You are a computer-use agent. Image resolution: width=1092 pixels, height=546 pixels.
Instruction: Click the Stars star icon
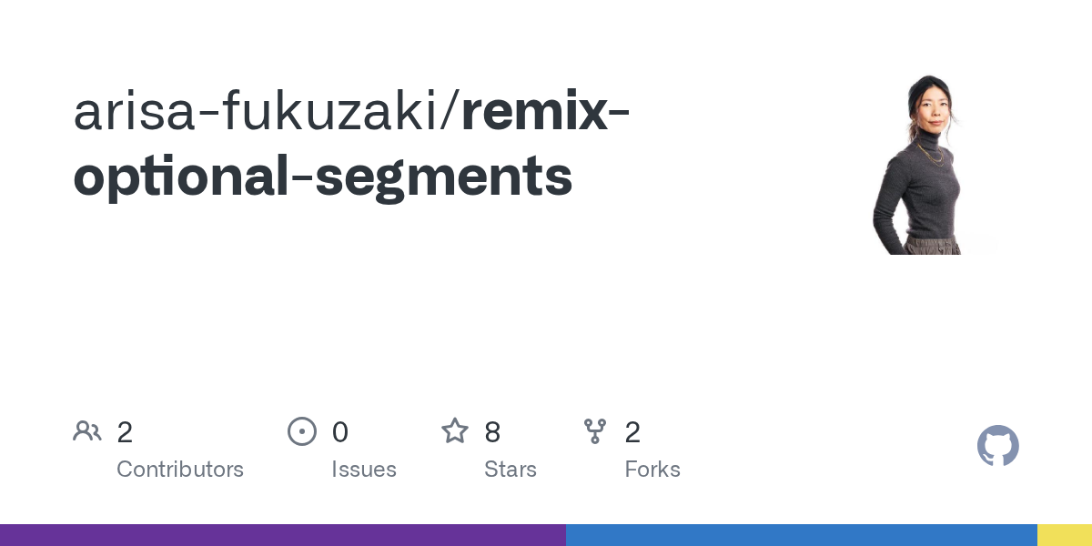coord(455,430)
